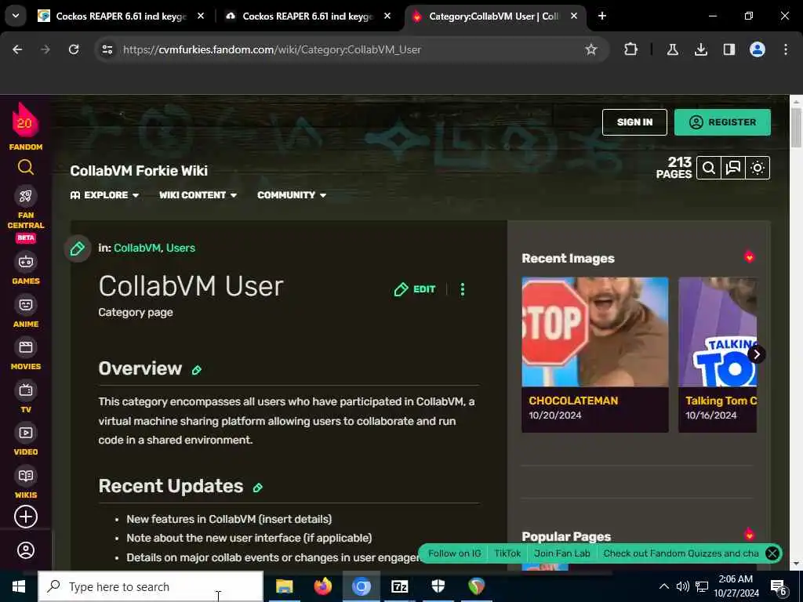
Task: Open the CHOCOLATEMAN image thumbnail
Action: tap(594, 332)
